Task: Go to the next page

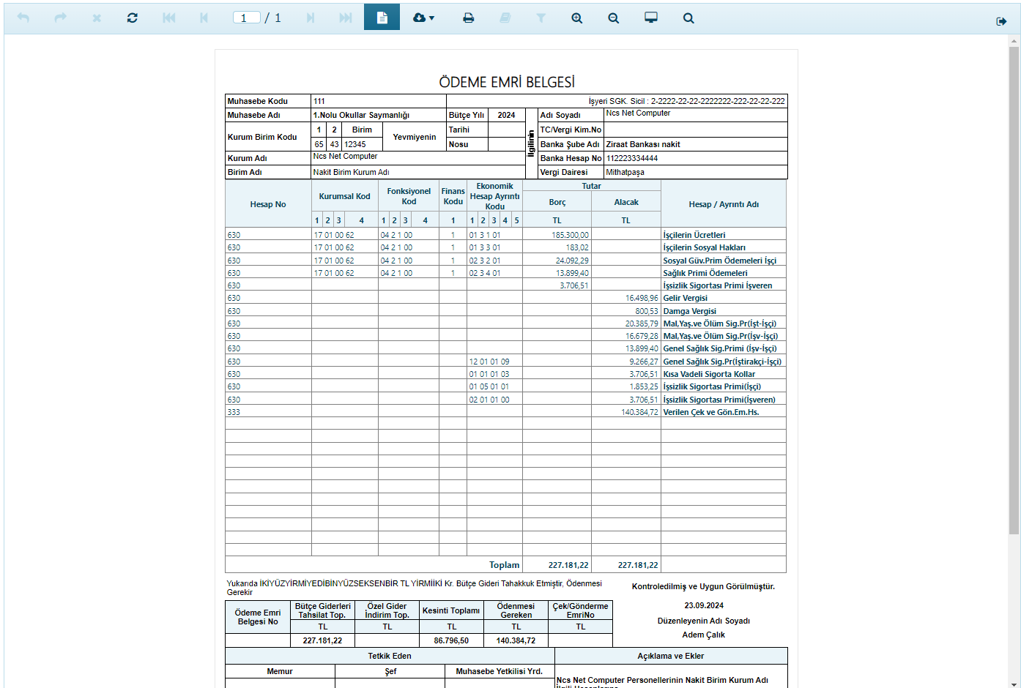Action: click(311, 18)
